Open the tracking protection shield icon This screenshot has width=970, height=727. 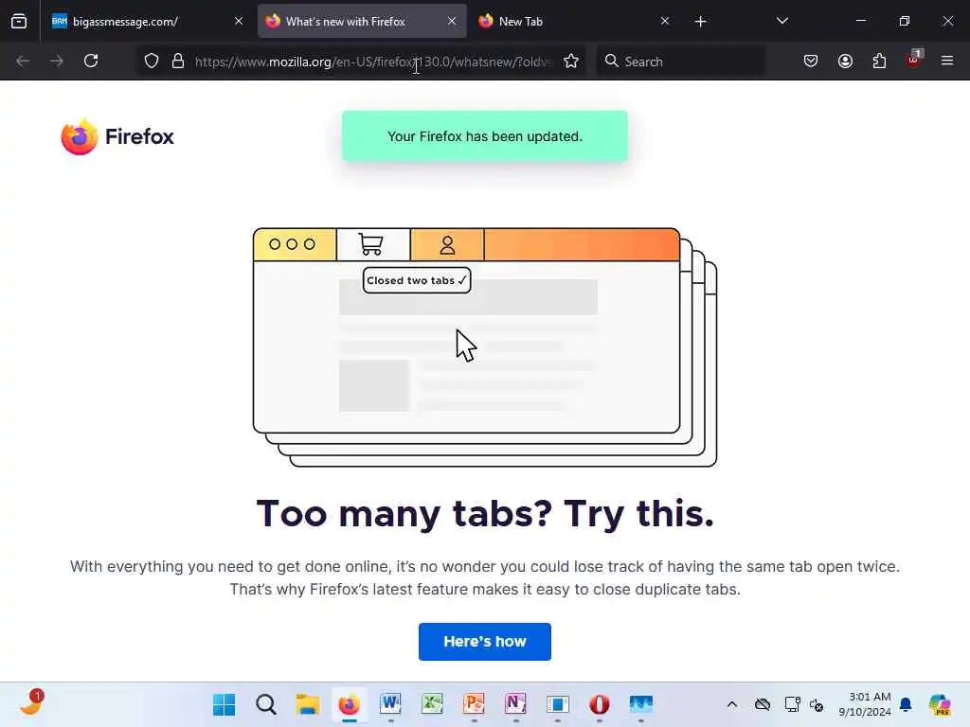click(x=152, y=62)
